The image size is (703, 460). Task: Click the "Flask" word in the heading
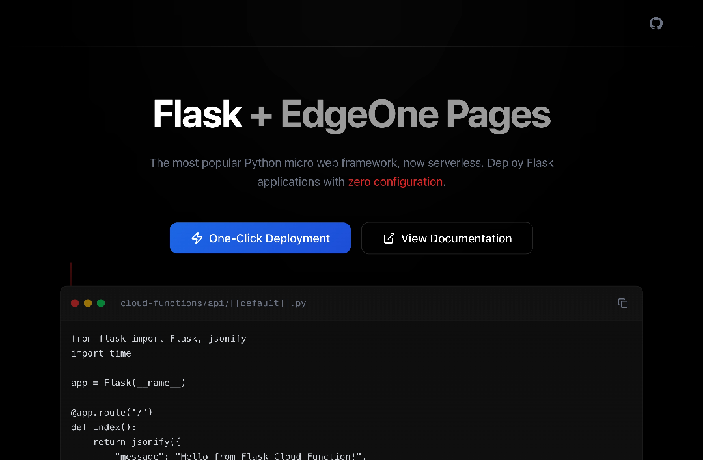pos(197,114)
